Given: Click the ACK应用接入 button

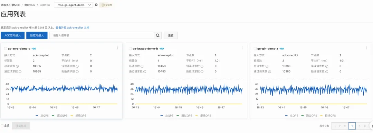Looking at the screenshot, I should [x=13, y=35].
